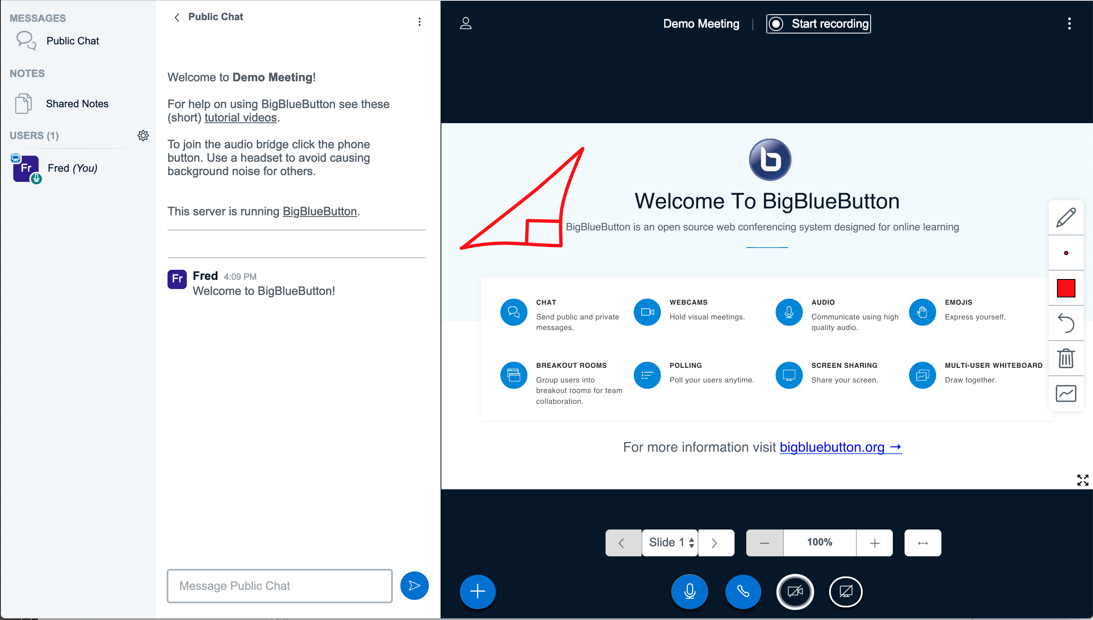Image resolution: width=1093 pixels, height=620 pixels.
Task: Open top-right meeting options menu
Action: click(1069, 23)
